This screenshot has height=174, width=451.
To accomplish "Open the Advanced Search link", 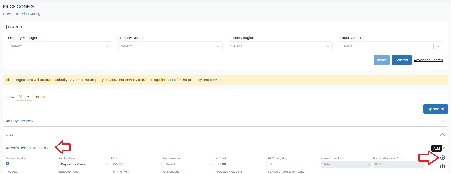I will click(428, 60).
